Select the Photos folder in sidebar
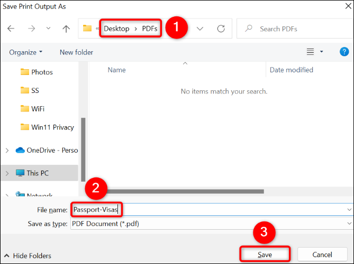The height and width of the screenshot is (264, 354). coord(42,72)
